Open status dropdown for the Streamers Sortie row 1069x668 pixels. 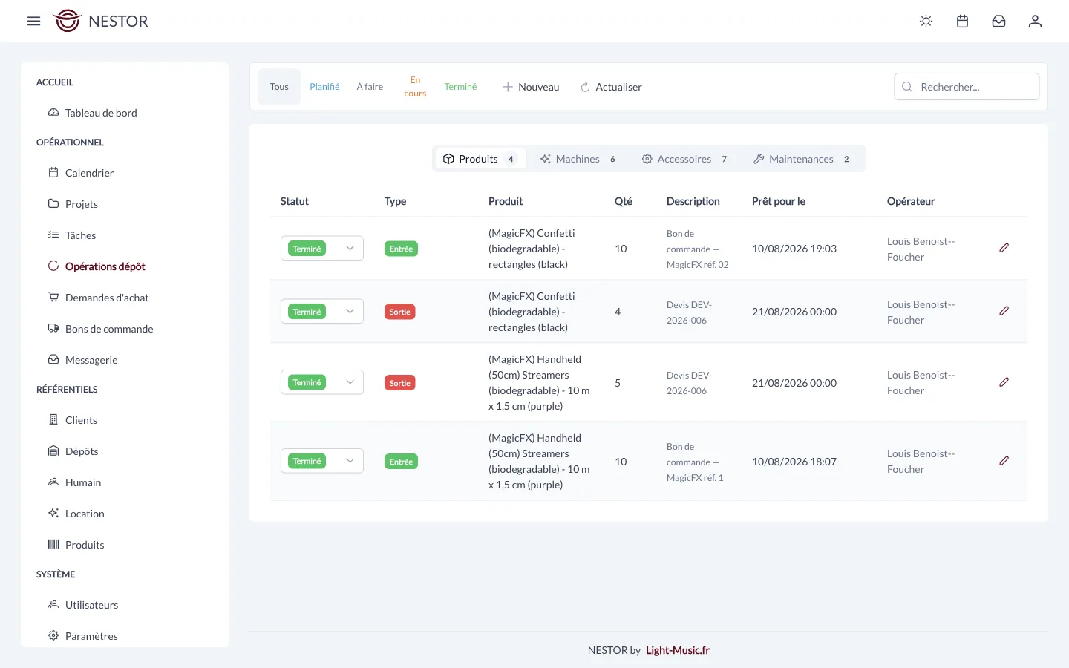(322, 382)
